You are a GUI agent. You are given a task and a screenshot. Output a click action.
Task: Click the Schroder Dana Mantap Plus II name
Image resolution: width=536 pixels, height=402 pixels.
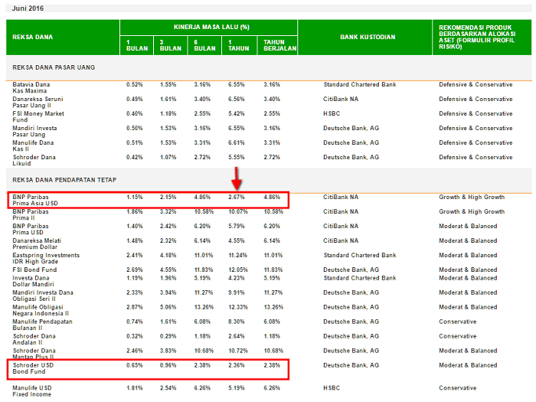point(34,354)
